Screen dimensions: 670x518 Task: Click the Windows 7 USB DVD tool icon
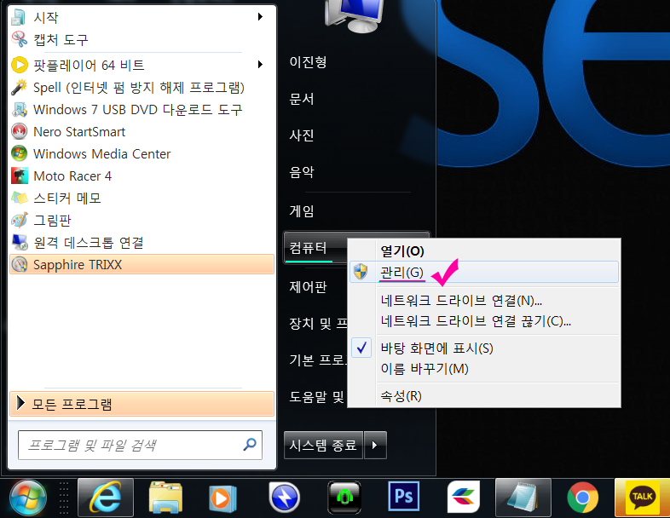20,109
